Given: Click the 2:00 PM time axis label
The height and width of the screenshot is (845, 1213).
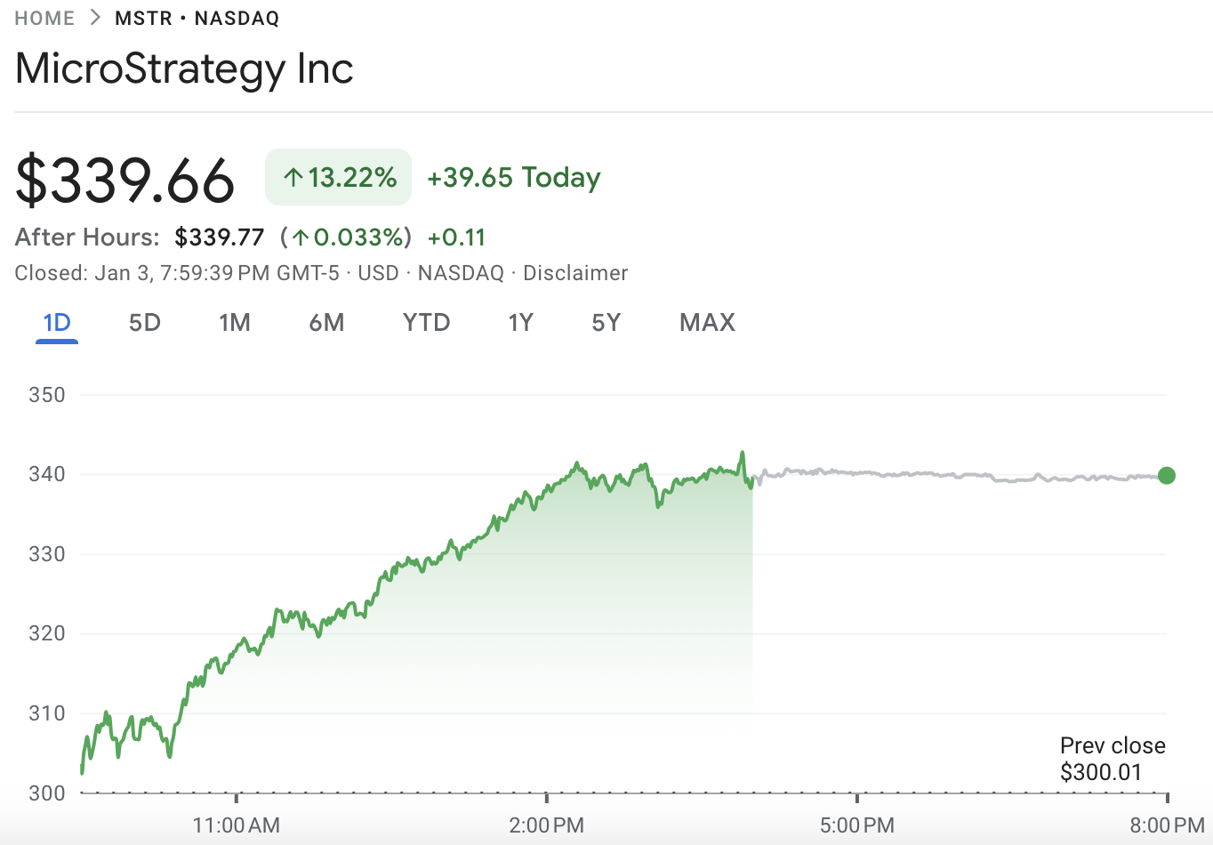Looking at the screenshot, I should [x=546, y=825].
